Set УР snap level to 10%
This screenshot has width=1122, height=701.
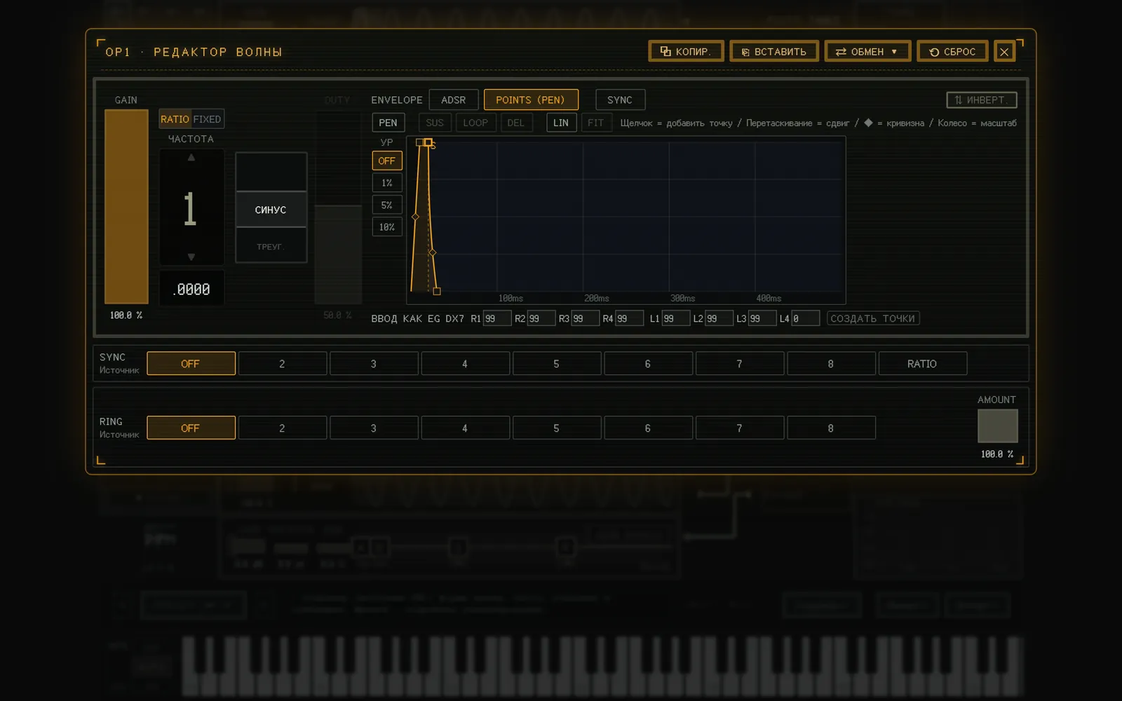tap(387, 227)
